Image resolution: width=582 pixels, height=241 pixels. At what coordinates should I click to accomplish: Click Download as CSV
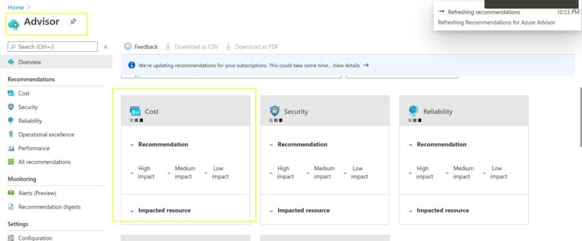click(x=192, y=47)
